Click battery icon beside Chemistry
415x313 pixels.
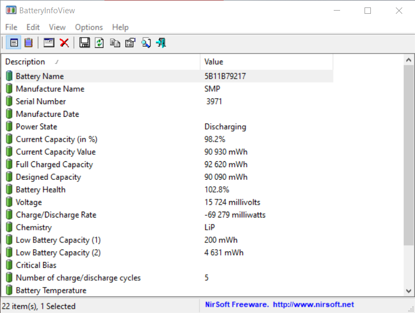9,227
